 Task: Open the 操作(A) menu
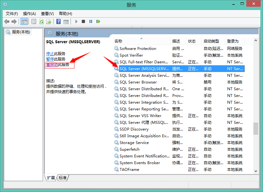pos(30,13)
